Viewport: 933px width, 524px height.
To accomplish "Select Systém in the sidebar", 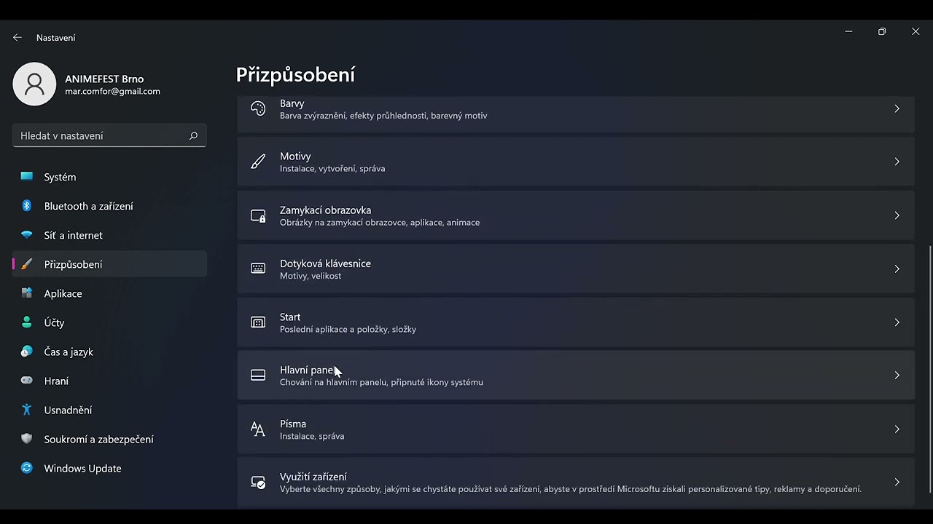I will click(60, 177).
